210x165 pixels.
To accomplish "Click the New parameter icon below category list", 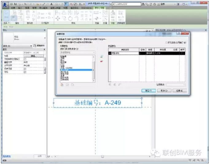I will (62, 85).
